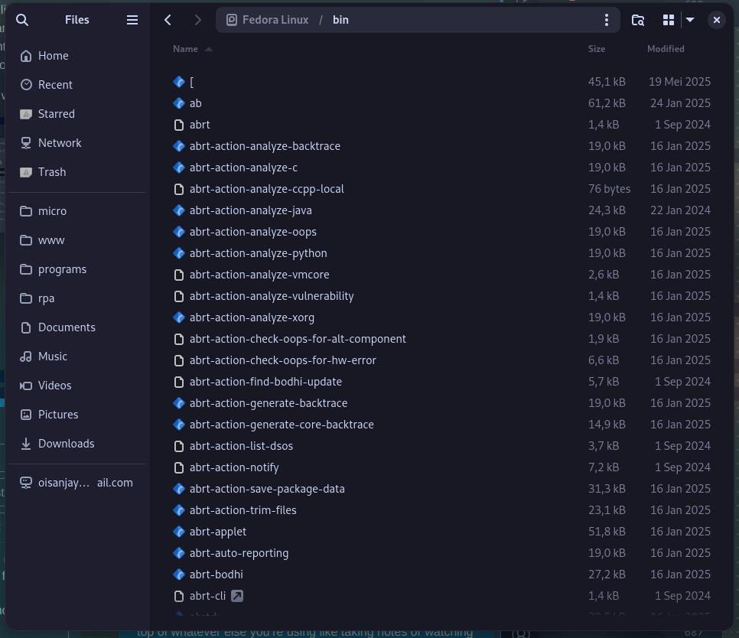Screen dimensions: 739x638
Task: Open the hamburger main menu
Action: (132, 20)
